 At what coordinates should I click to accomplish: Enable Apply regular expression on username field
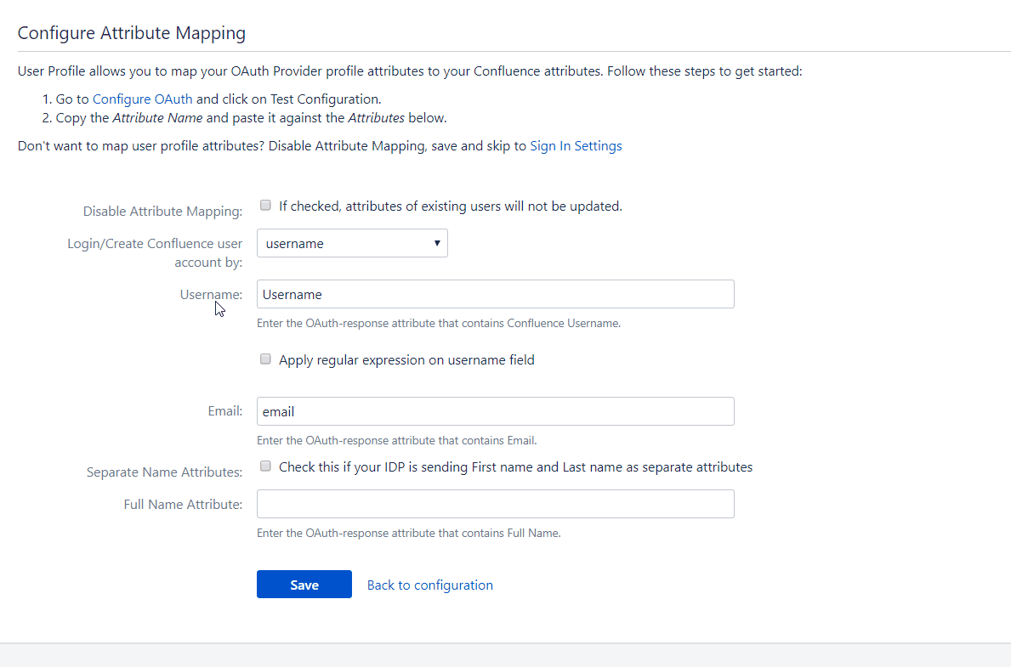pos(265,359)
